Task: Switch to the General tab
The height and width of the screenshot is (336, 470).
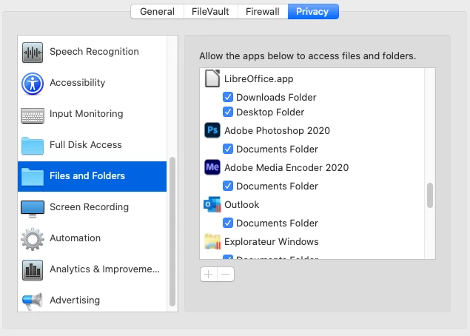Action: (157, 11)
